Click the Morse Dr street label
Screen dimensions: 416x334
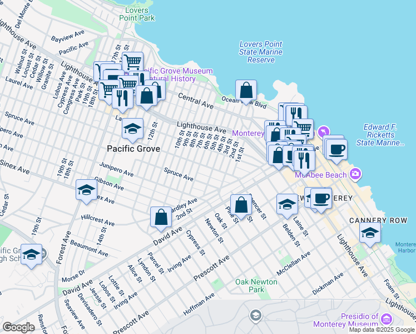(73, 276)
